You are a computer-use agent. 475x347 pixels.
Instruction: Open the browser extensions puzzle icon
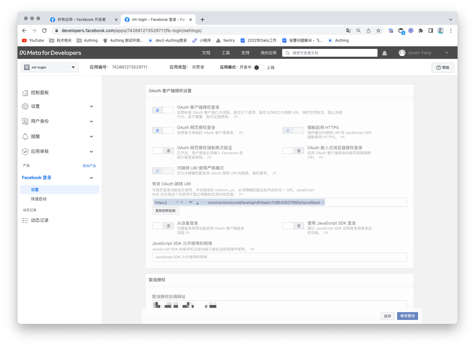pos(420,31)
